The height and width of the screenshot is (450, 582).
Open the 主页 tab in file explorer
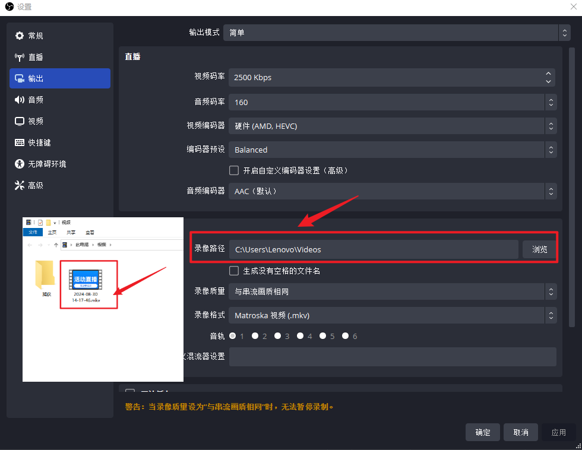click(52, 232)
